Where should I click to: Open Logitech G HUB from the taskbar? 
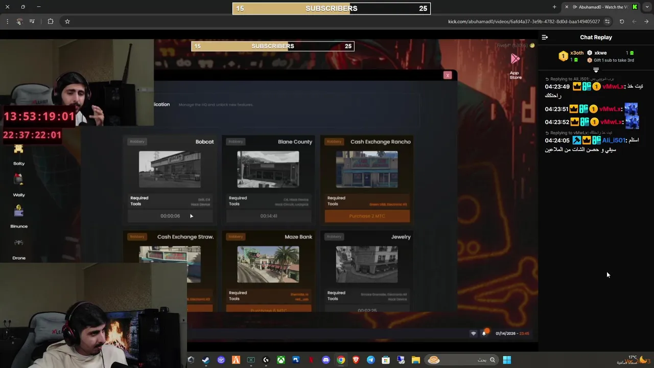266,360
